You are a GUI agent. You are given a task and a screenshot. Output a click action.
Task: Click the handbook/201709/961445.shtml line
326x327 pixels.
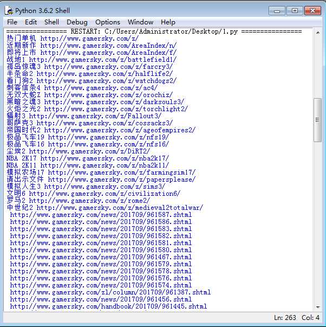click(x=108, y=306)
